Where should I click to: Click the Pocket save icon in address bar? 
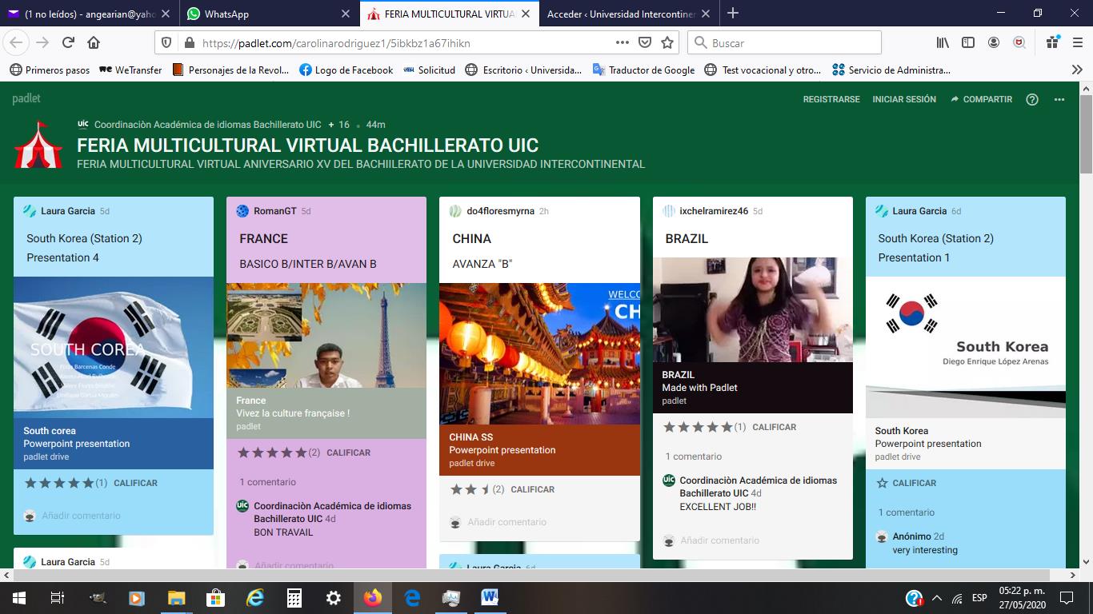645,42
